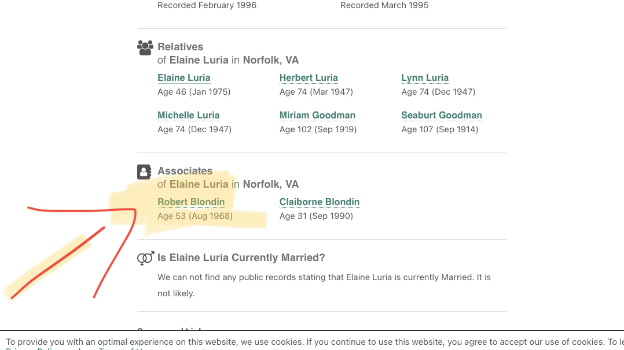Click 'Is Elaine Luria Currently Married?' heading
The height and width of the screenshot is (350, 624).
tap(241, 258)
